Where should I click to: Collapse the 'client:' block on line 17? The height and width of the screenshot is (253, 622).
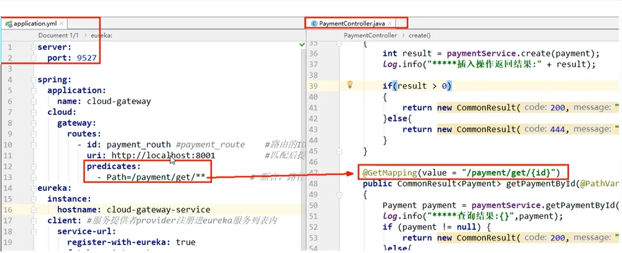(x=34, y=220)
